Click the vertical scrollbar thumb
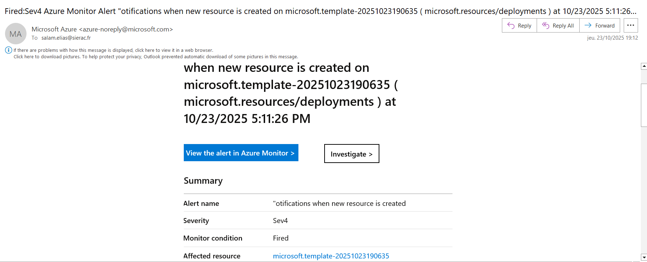This screenshot has height=262, width=647. pos(644,105)
